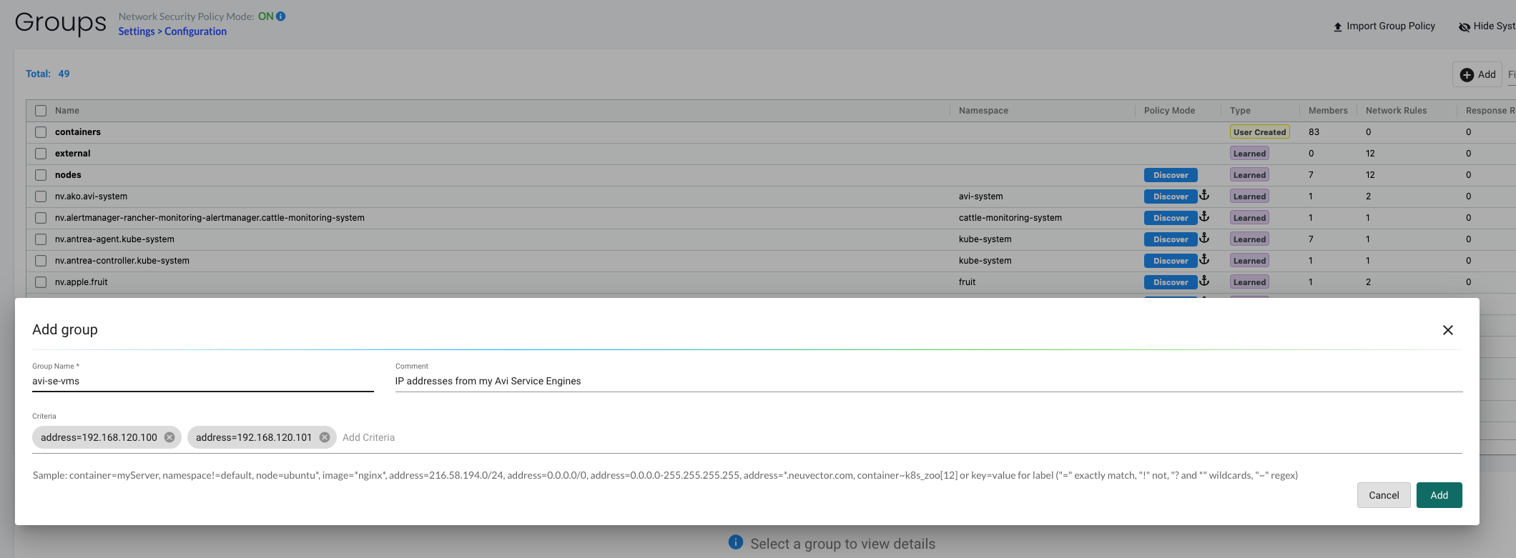Viewport: 1516px width, 558px height.
Task: Click the Group Name input field
Action: pos(203,381)
